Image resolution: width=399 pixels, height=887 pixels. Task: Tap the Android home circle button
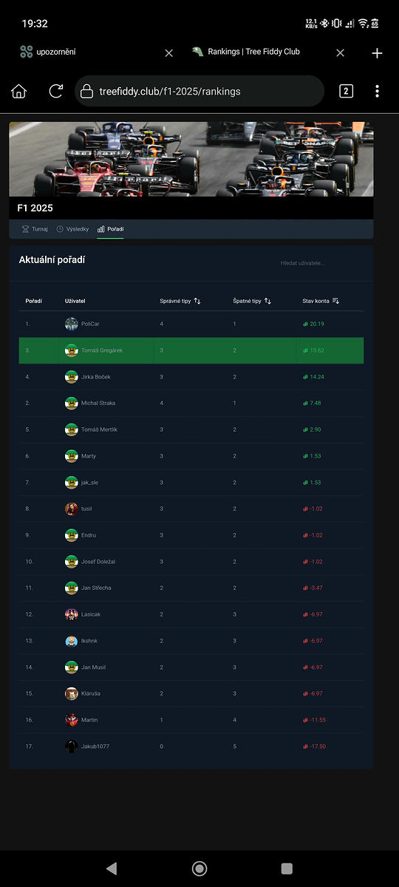199,869
